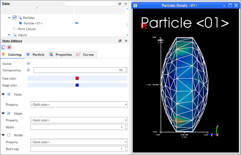Enable the Nodes checkbox

[9, 135]
